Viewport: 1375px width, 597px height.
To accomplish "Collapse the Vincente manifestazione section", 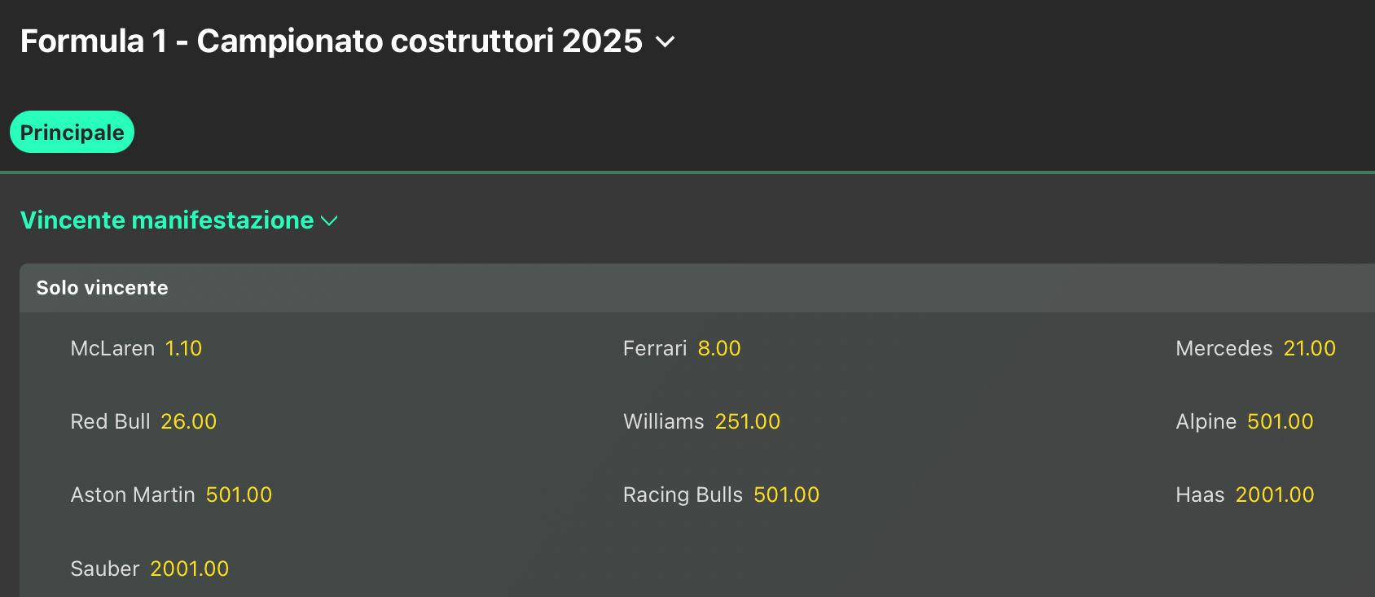I will point(167,220).
